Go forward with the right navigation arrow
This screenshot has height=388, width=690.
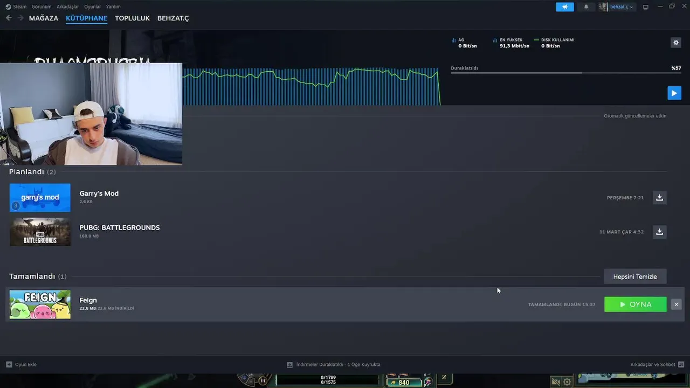click(20, 18)
